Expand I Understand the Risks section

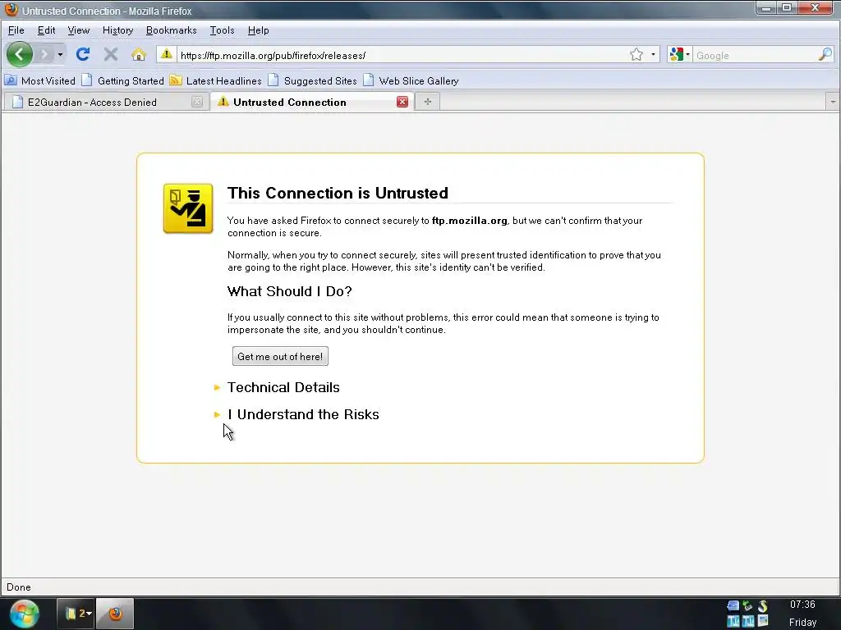pos(303,414)
